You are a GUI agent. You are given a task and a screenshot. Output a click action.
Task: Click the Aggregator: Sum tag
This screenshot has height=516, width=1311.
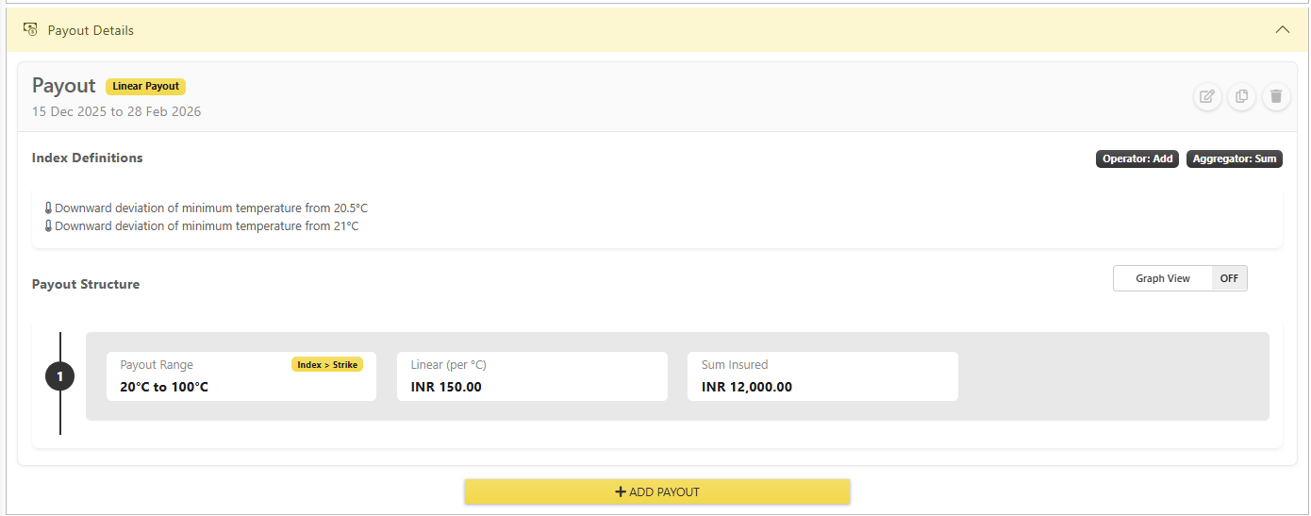click(1235, 158)
